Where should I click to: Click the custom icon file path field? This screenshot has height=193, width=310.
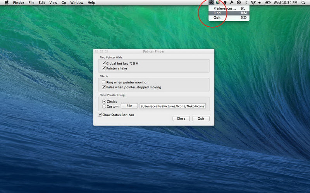(x=172, y=106)
